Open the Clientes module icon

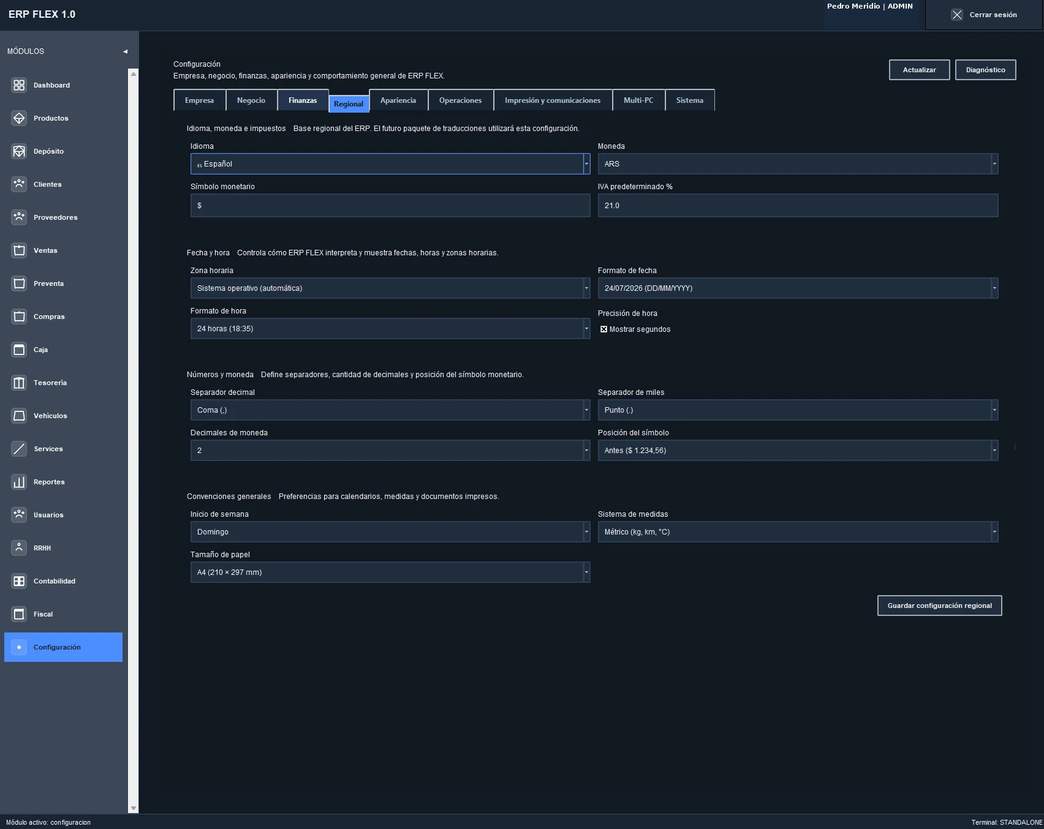(19, 184)
